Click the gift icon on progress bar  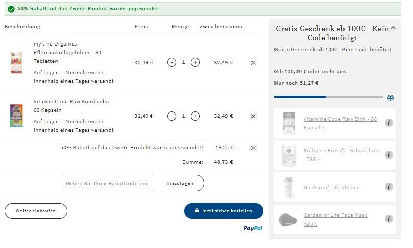[390, 98]
